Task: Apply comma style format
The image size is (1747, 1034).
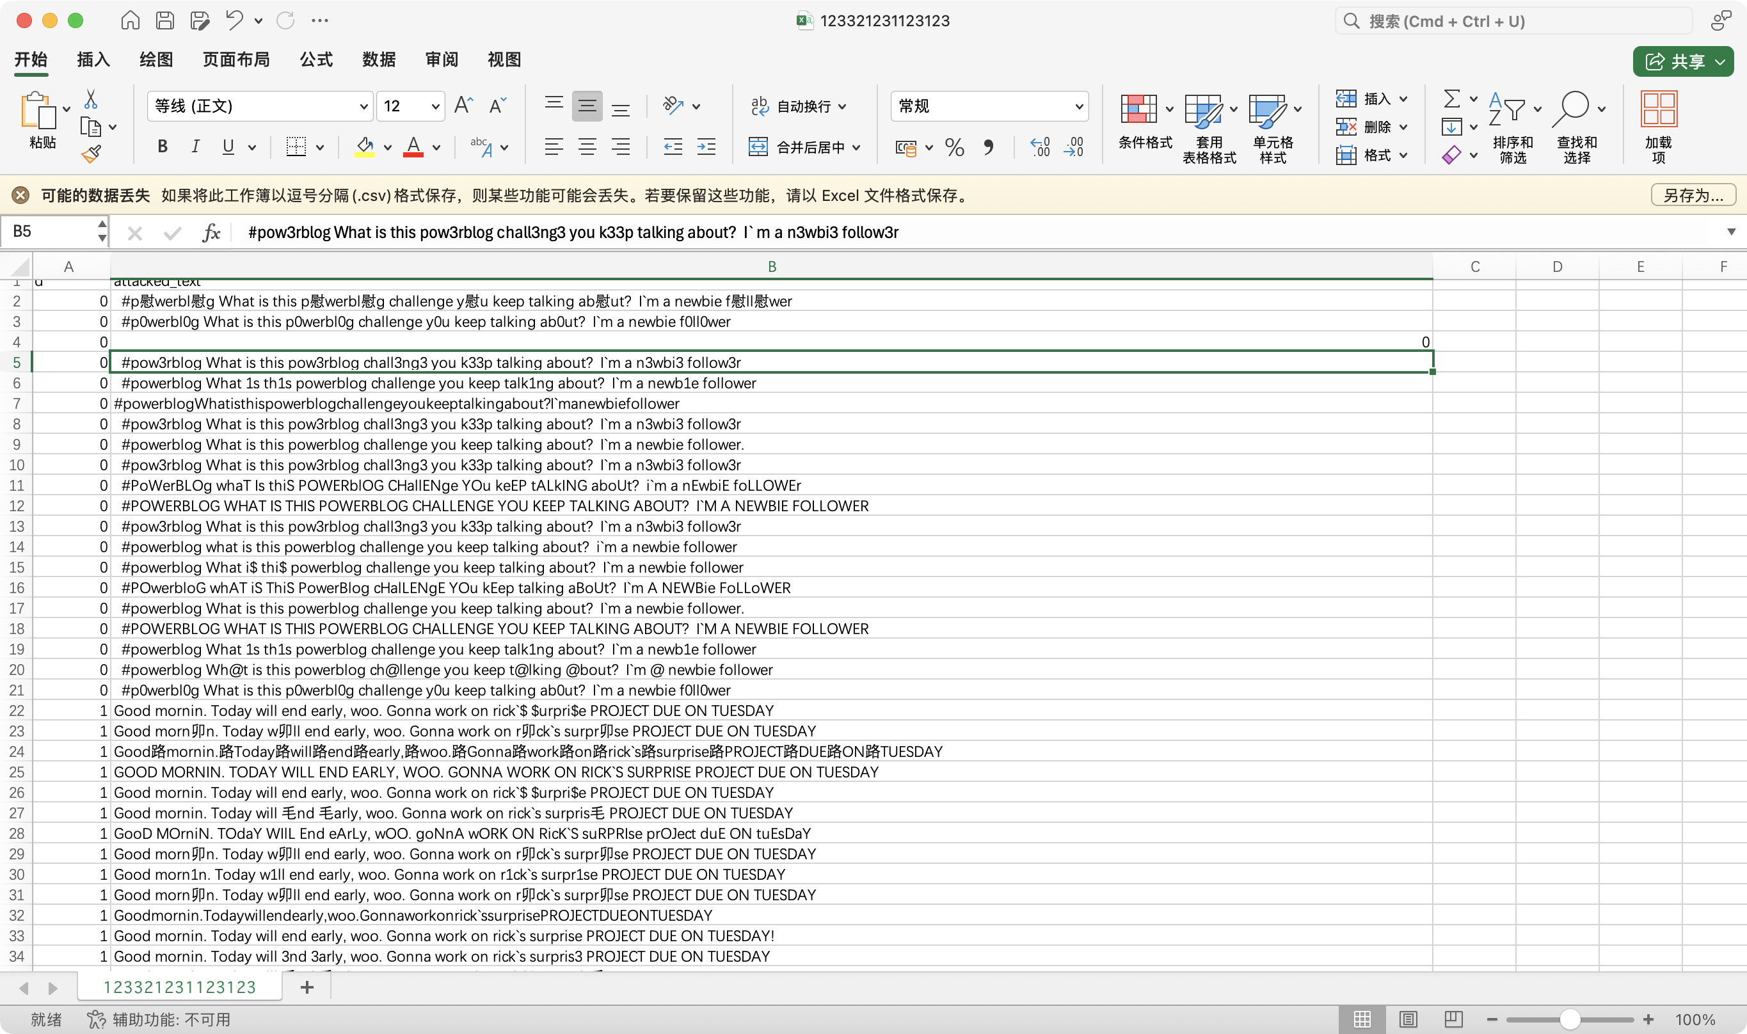Action: pyautogui.click(x=988, y=147)
